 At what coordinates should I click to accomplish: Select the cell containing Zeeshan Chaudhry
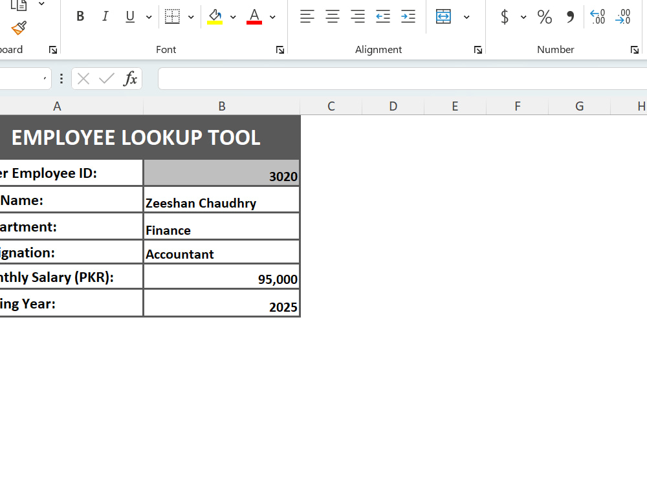tap(221, 200)
